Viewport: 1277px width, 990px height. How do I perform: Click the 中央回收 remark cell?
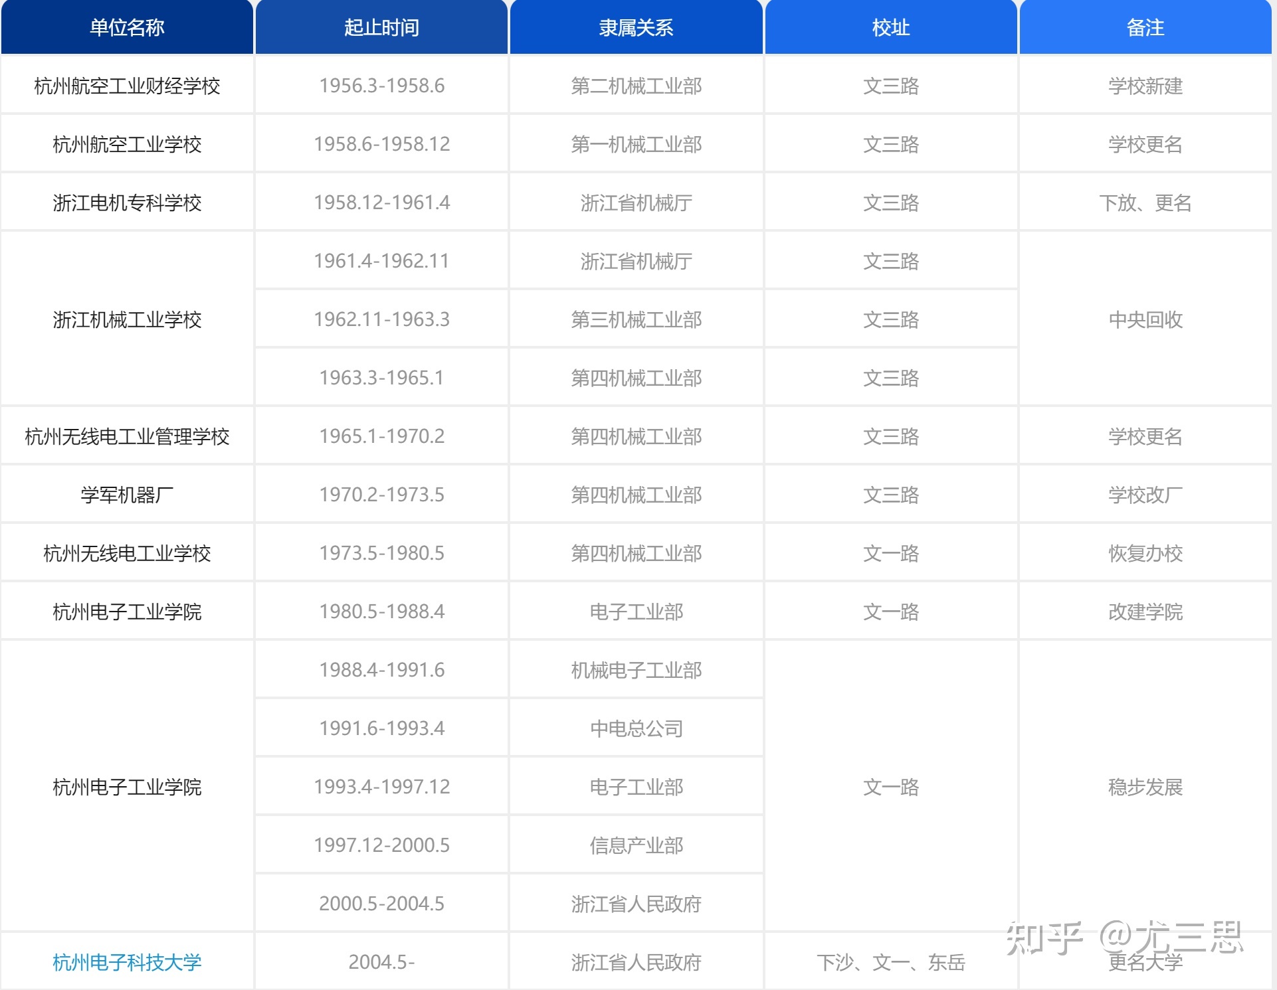point(1145,319)
